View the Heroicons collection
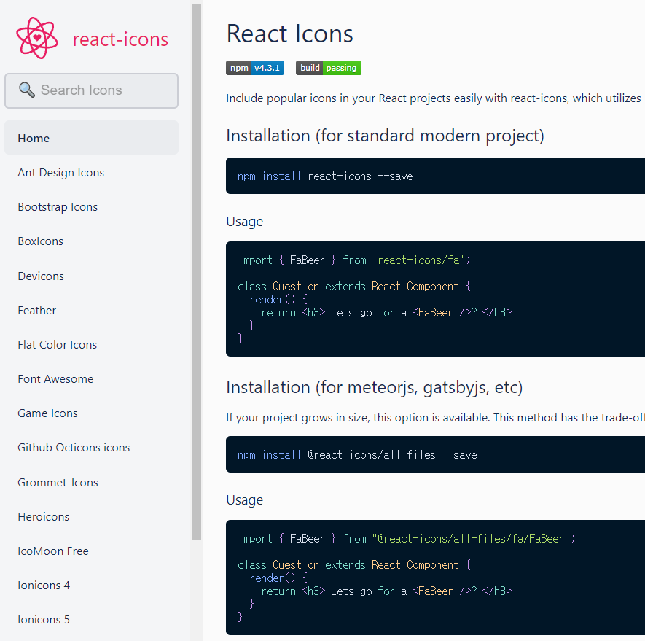The image size is (645, 641). (x=43, y=516)
